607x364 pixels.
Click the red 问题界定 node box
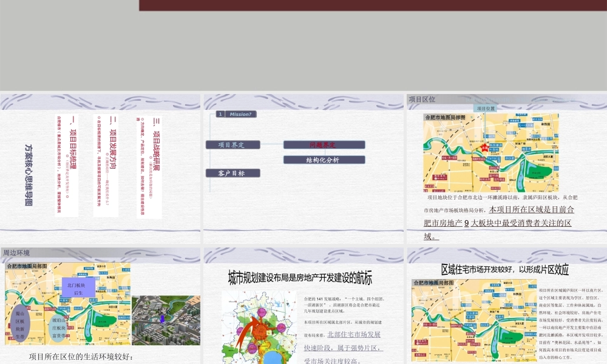pos(324,144)
